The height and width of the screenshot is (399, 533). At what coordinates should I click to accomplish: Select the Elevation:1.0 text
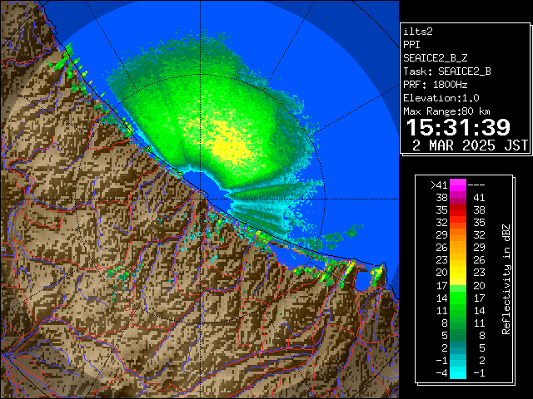(x=441, y=98)
